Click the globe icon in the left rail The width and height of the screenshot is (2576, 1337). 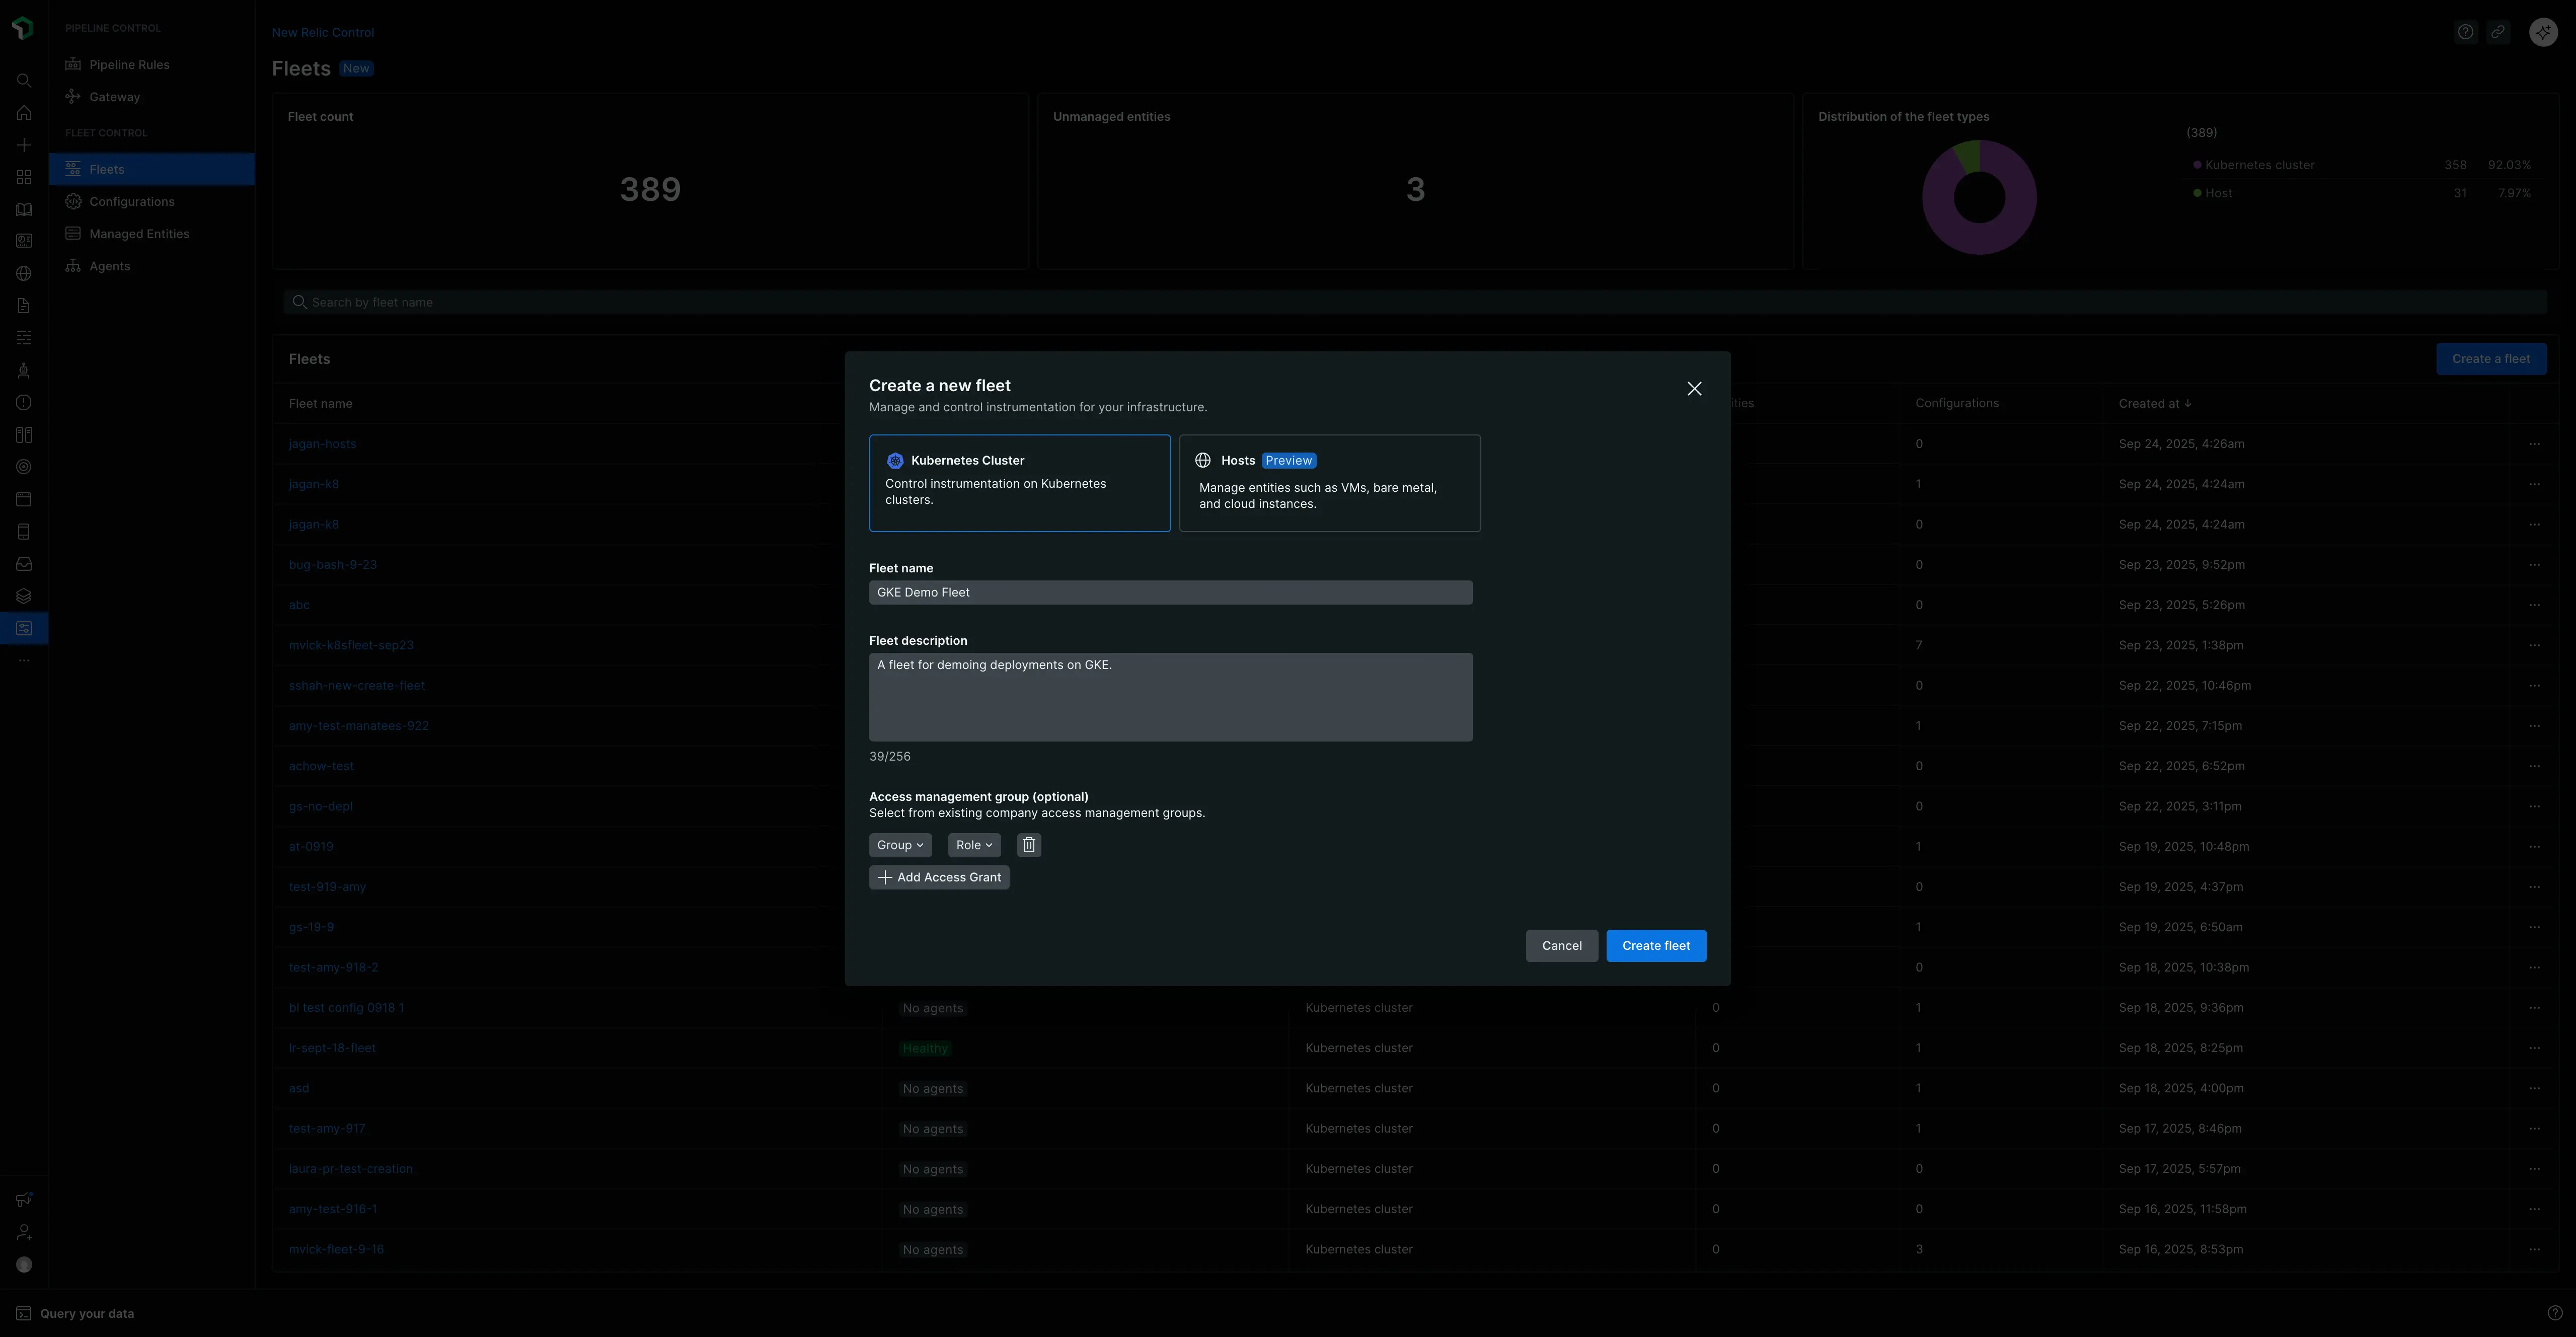coord(23,273)
